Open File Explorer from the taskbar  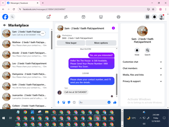point(47,112)
